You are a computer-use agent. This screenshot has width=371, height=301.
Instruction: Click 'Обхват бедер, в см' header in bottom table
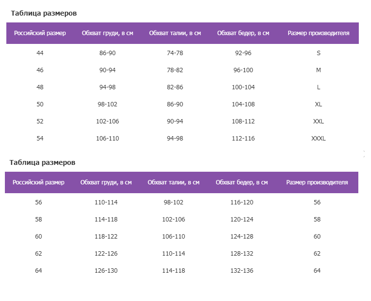click(x=242, y=182)
